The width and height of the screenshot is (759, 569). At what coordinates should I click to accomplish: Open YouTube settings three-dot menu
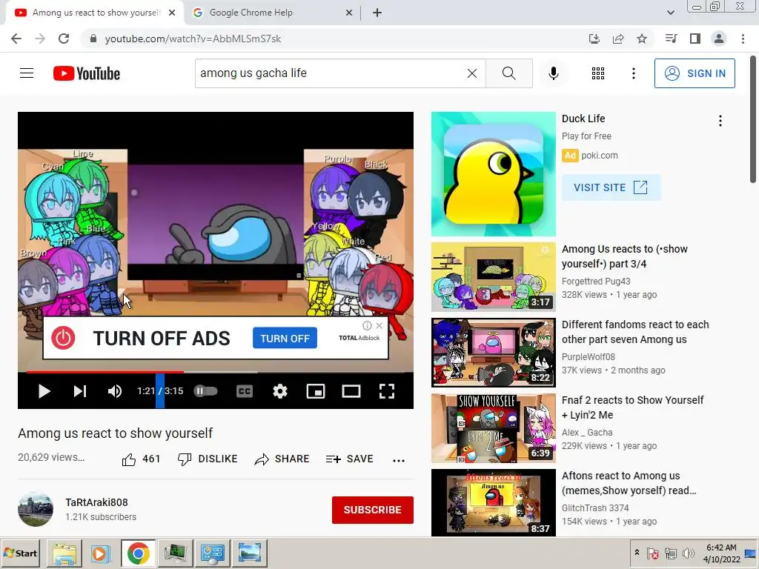click(x=633, y=73)
